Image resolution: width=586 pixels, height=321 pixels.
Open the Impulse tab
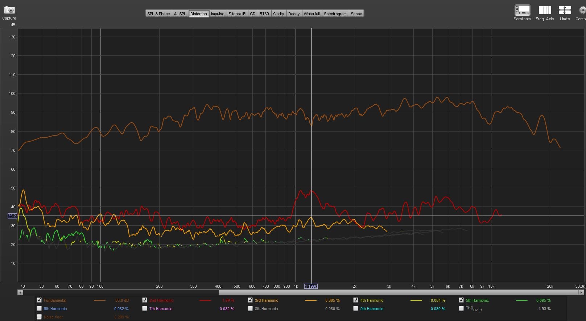tap(218, 14)
